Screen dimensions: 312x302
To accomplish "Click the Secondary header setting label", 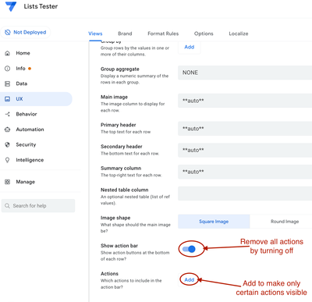I will pos(122,147).
